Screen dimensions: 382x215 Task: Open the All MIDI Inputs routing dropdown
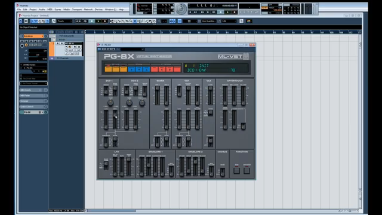pyautogui.click(x=33, y=65)
